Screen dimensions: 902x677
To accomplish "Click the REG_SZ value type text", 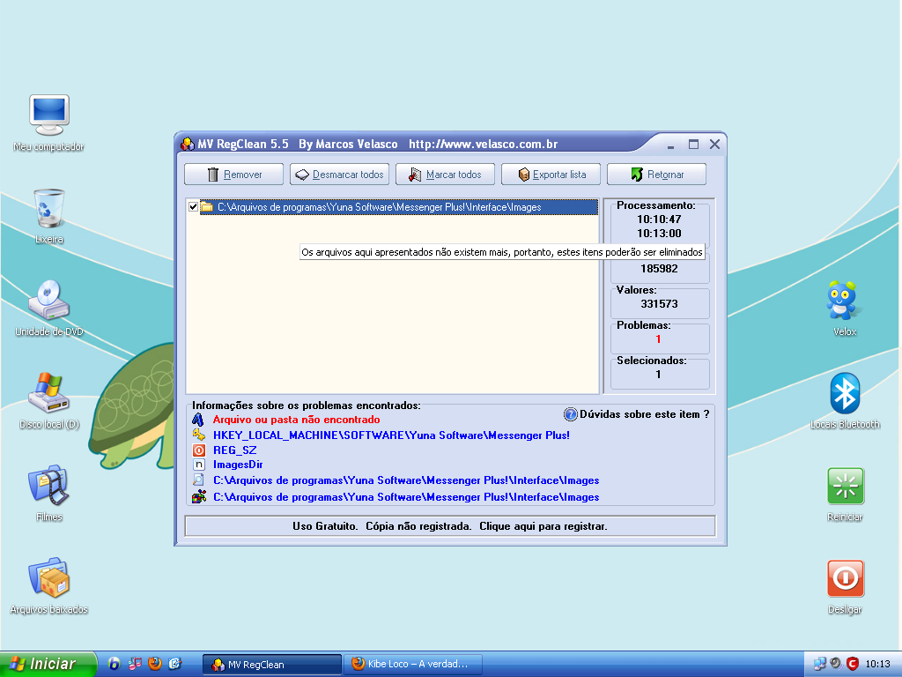I will point(234,450).
